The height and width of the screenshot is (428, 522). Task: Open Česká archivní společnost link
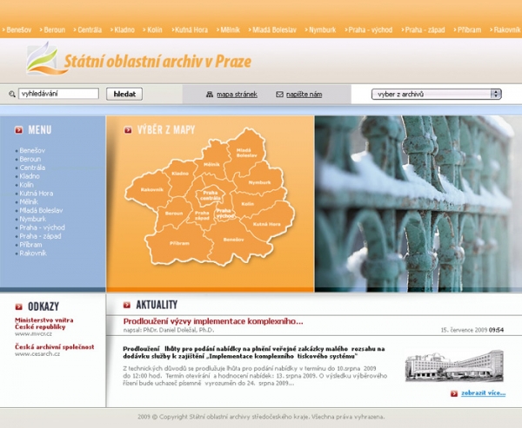pyautogui.click(x=55, y=347)
